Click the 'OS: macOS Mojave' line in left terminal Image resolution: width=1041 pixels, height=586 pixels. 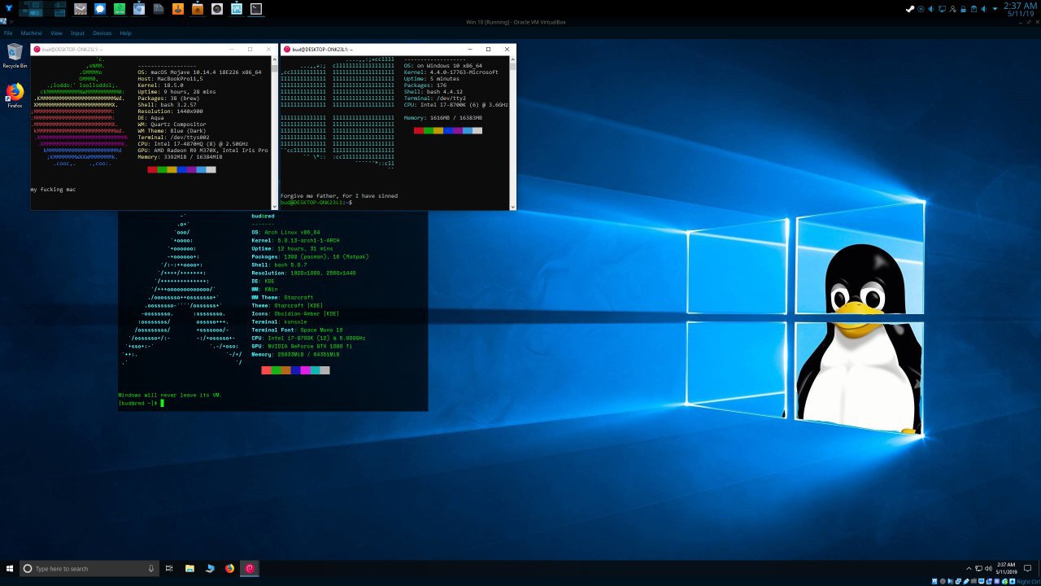199,72
